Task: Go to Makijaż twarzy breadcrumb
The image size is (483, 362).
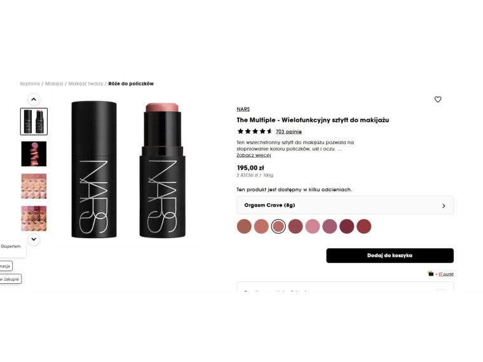Action: (86, 84)
